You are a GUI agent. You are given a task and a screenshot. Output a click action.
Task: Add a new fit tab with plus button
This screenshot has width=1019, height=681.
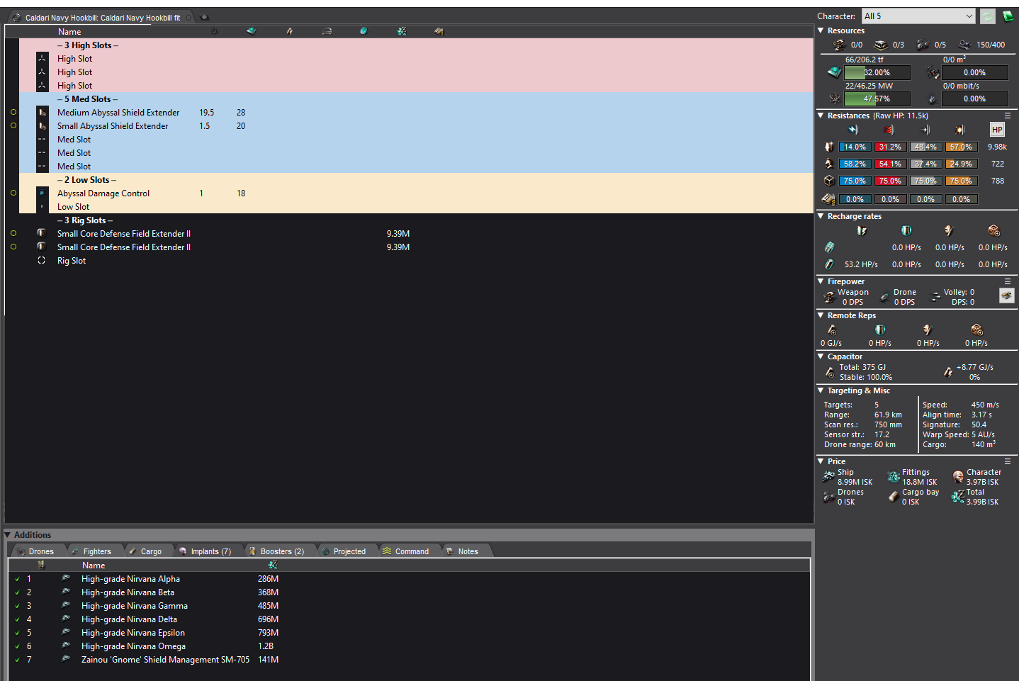point(204,17)
